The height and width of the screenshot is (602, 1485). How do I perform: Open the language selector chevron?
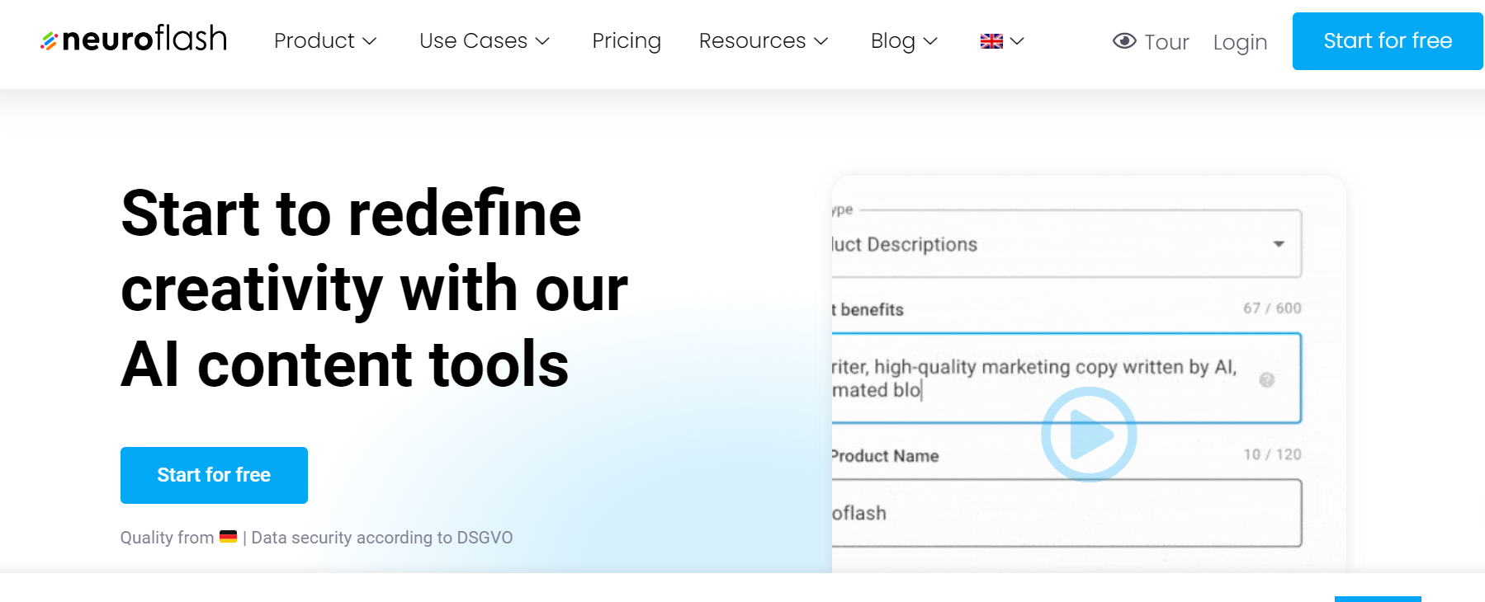click(1017, 41)
